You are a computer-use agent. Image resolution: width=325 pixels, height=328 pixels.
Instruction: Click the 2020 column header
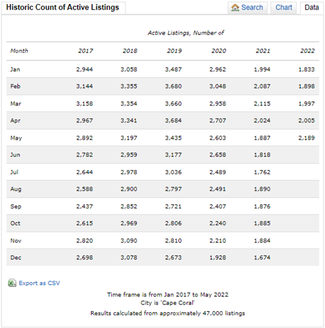(218, 51)
